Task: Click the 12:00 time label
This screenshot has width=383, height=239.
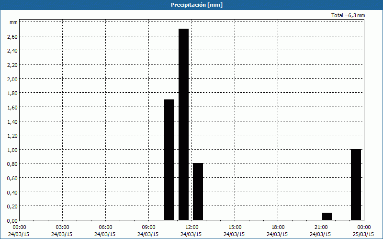Action: (x=192, y=228)
